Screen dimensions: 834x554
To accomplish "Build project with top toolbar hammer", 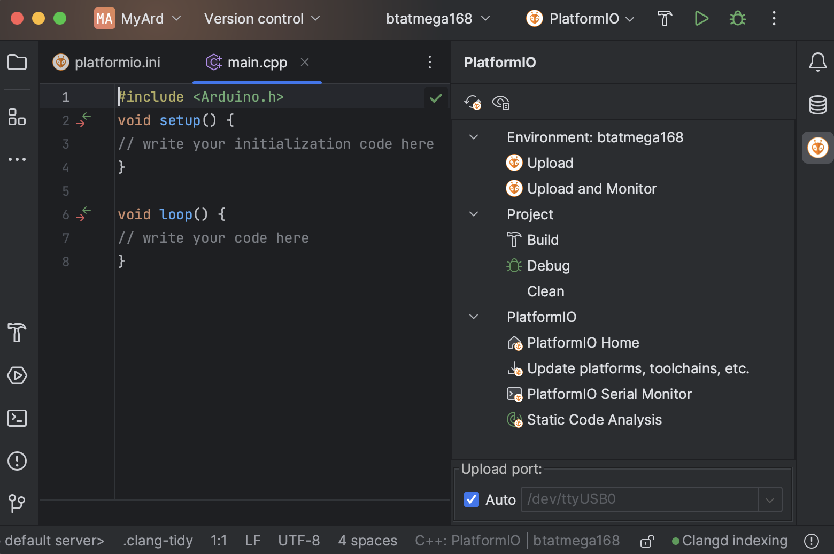I will 665,19.
